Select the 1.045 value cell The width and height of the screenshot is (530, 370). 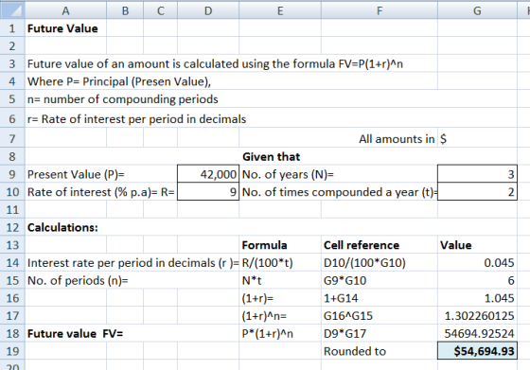[x=477, y=298]
